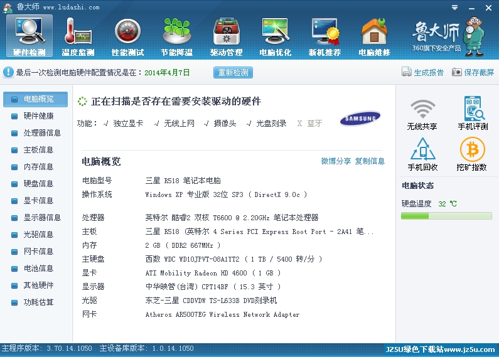Click the 西数 WDC WD10JPVT hard disk text
Screen dimensions: 499x357
[x=233, y=259]
